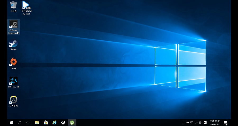Open the network status tray icon

point(192,123)
